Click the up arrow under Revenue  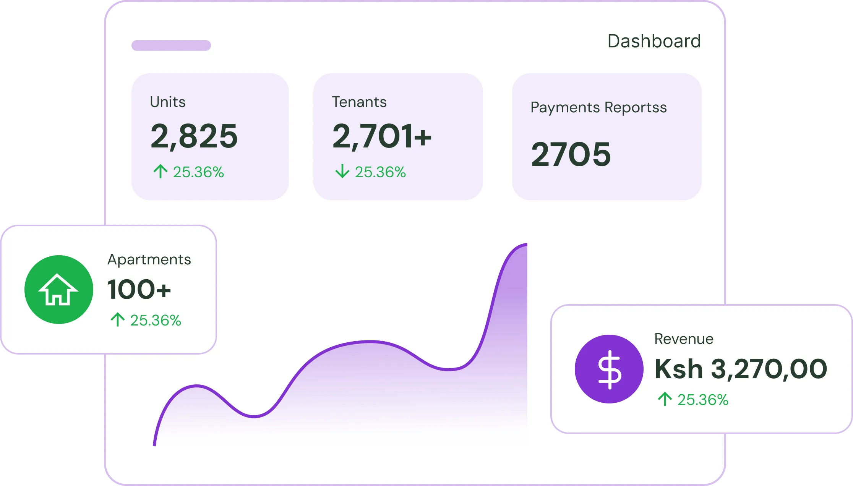[665, 399]
